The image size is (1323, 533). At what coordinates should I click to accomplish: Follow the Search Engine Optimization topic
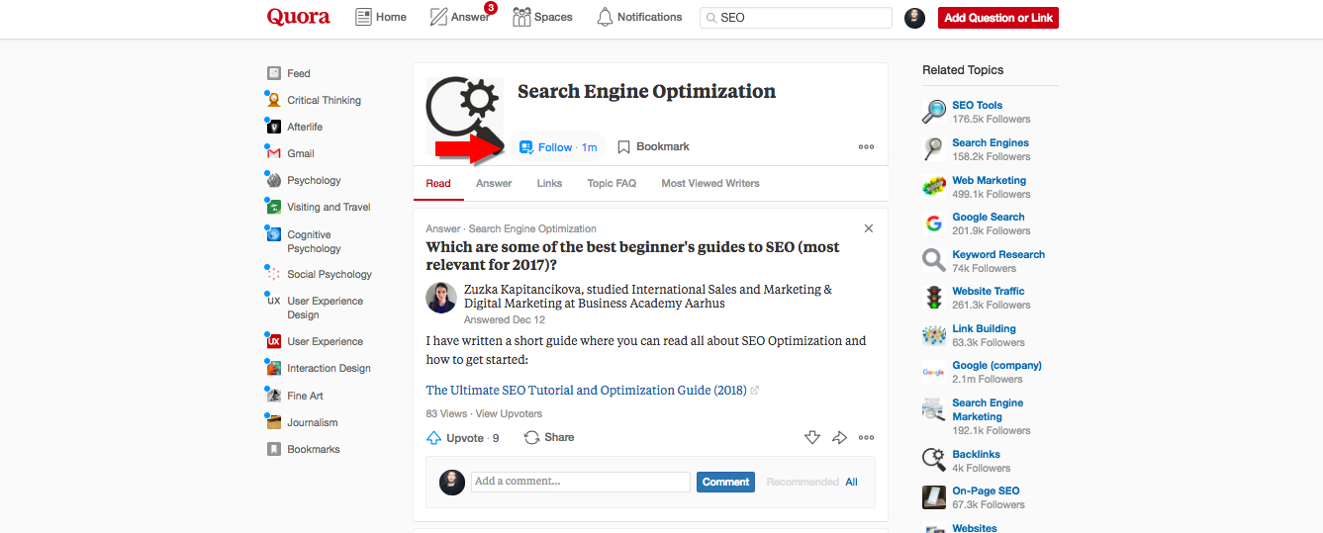point(558,147)
